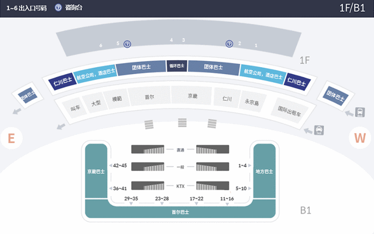Click the bus icon beside the right 团体巴士 block
Image resolution: width=374 pixels, height=234 pixels.
tap(351, 113)
